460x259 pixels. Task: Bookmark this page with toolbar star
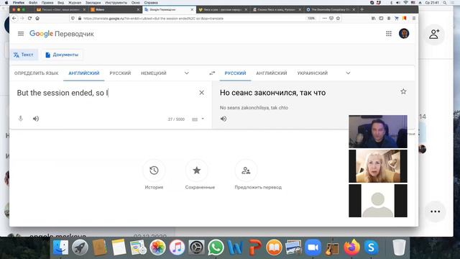338,18
